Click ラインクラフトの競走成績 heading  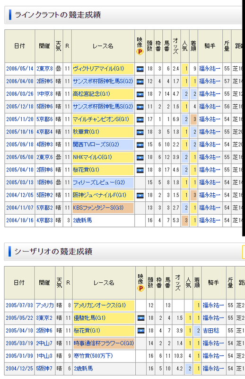pos(58,15)
